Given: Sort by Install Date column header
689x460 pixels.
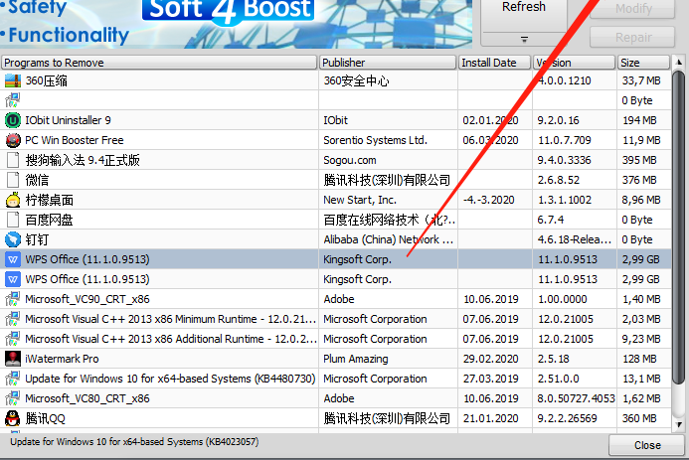Looking at the screenshot, I should pos(494,63).
